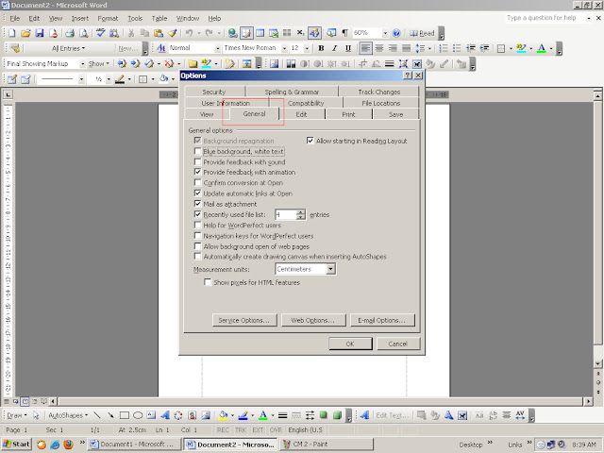
Task: Switch to Document1 in taskbar
Action: click(134, 445)
